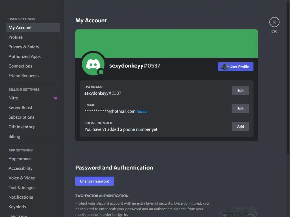Open Profiles settings

click(x=33, y=37)
